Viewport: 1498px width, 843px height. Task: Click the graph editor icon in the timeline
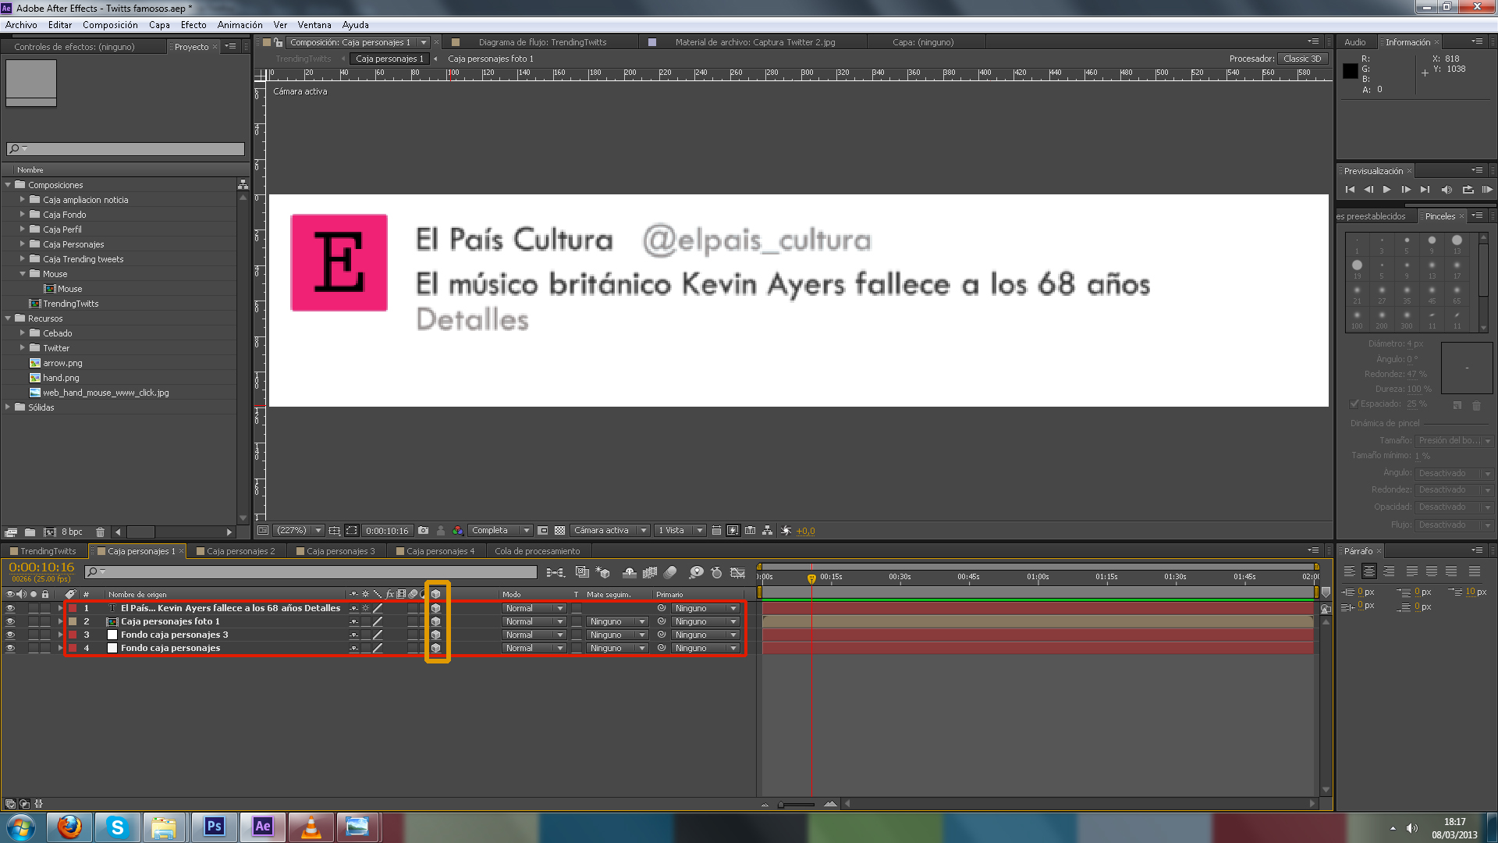click(737, 573)
